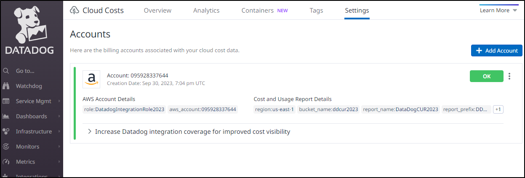Image resolution: width=525 pixels, height=178 pixels.
Task: Click the Accounts page heading
Action: click(x=90, y=34)
